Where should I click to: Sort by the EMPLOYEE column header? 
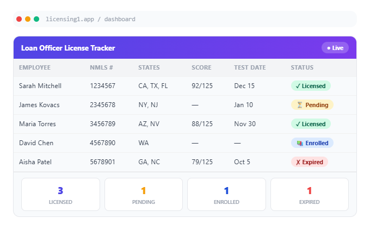pos(35,67)
